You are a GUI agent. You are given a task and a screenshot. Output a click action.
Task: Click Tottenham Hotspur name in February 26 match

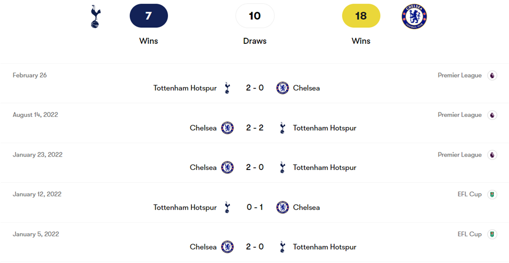click(185, 88)
